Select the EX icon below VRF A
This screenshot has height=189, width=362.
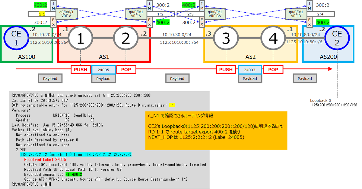[53, 22]
